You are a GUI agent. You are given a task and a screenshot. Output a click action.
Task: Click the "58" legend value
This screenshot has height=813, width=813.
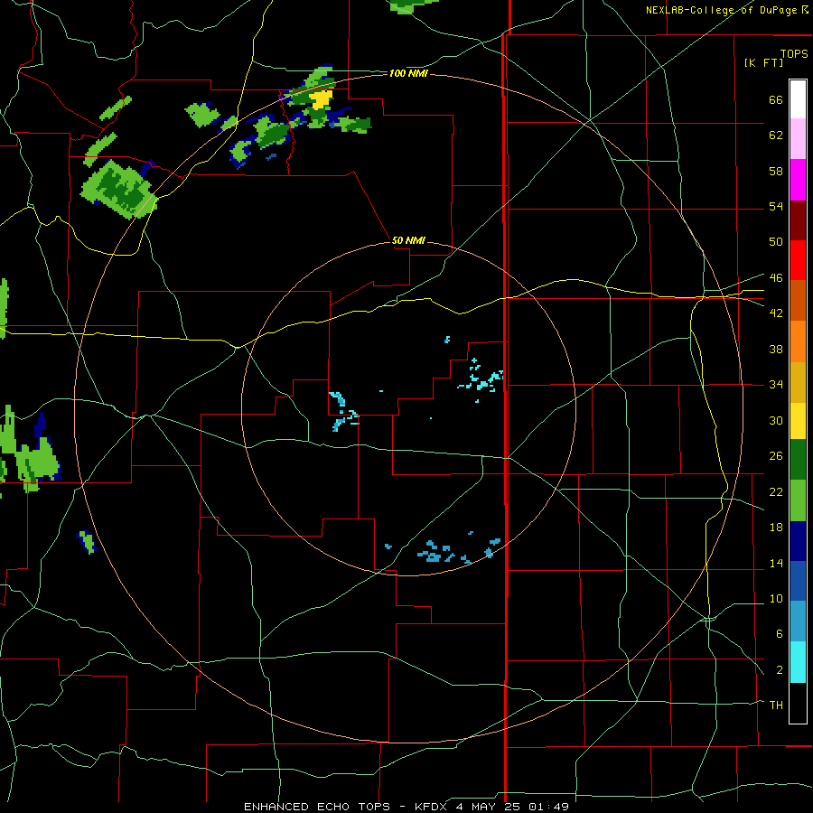coord(776,171)
